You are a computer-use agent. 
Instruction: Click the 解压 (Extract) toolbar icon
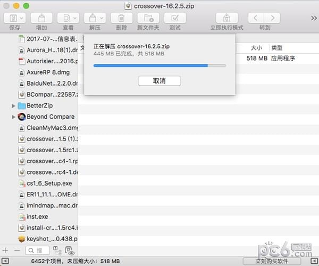point(93,18)
